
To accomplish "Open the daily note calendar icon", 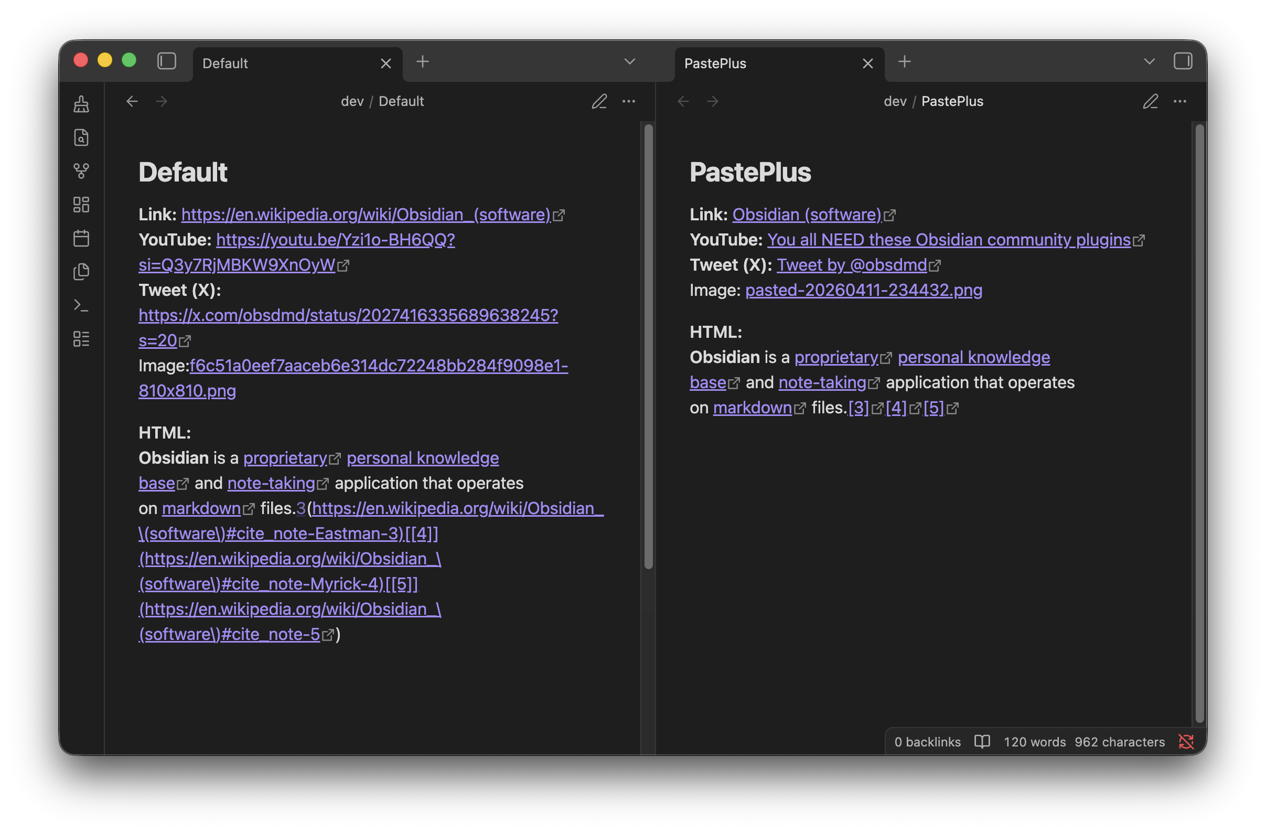I will coord(81,238).
